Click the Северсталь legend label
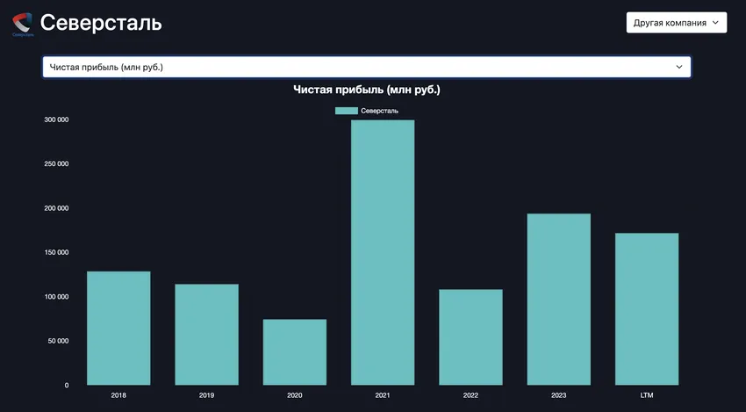746x412 pixels. tap(380, 111)
